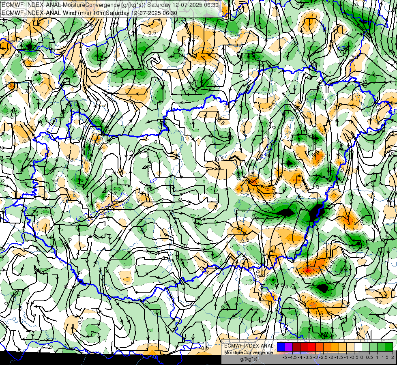Pick the light amber swatch between -1.5 and -1
Screen dimensions: 397x365
[x=343, y=347]
